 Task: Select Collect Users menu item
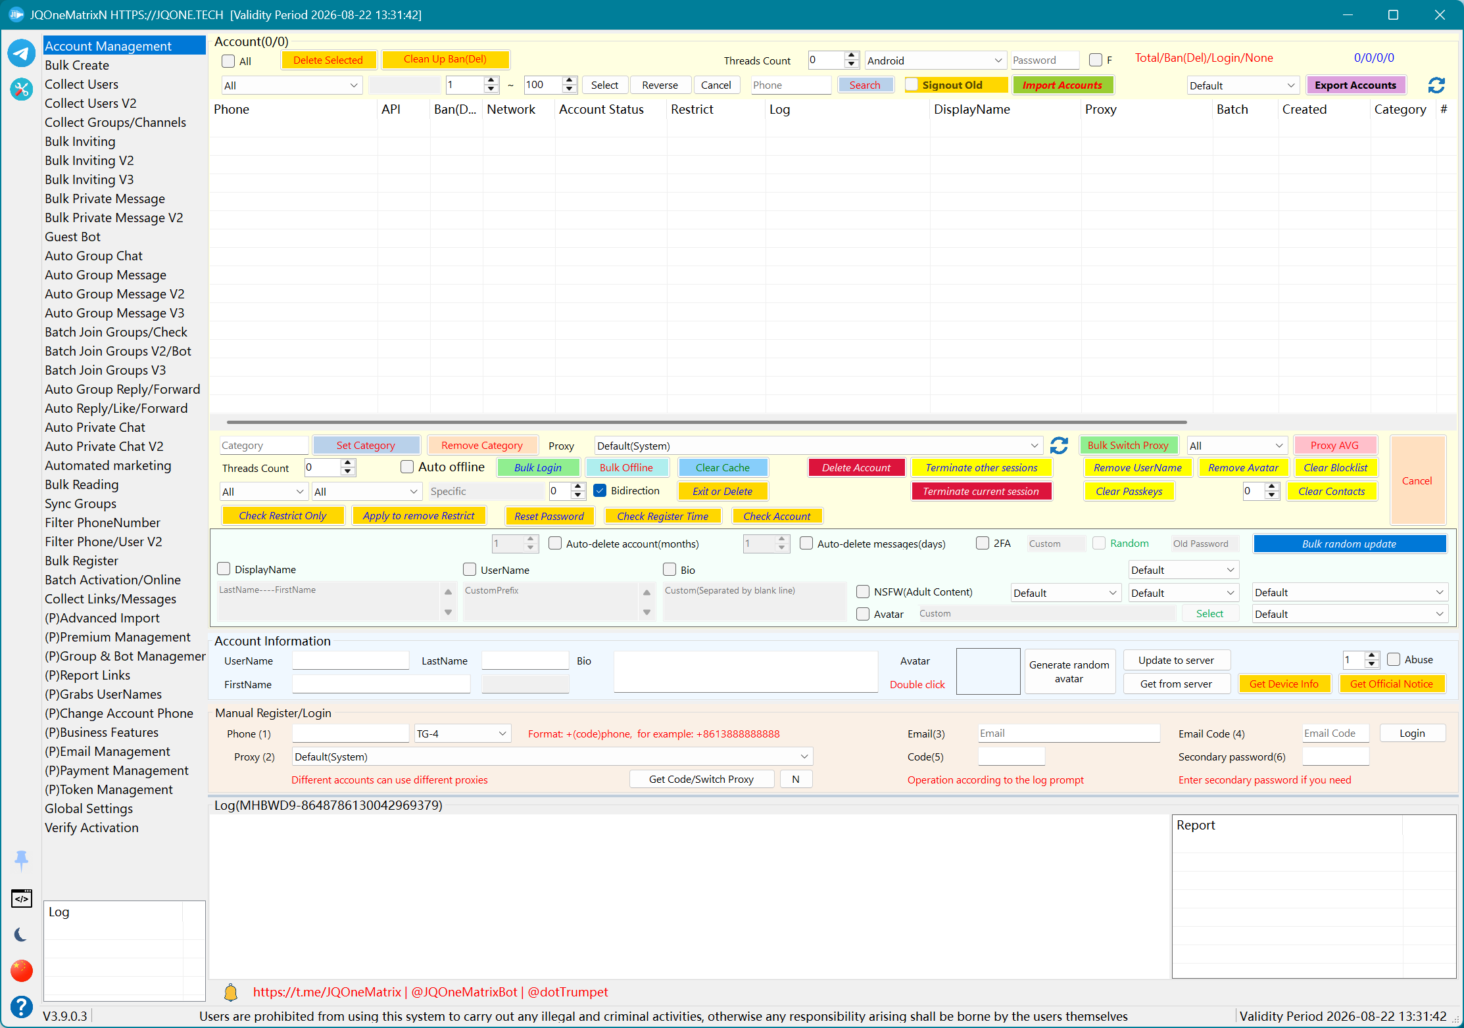[x=81, y=84]
